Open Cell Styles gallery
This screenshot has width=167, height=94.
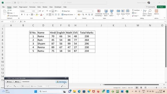point(112,13)
